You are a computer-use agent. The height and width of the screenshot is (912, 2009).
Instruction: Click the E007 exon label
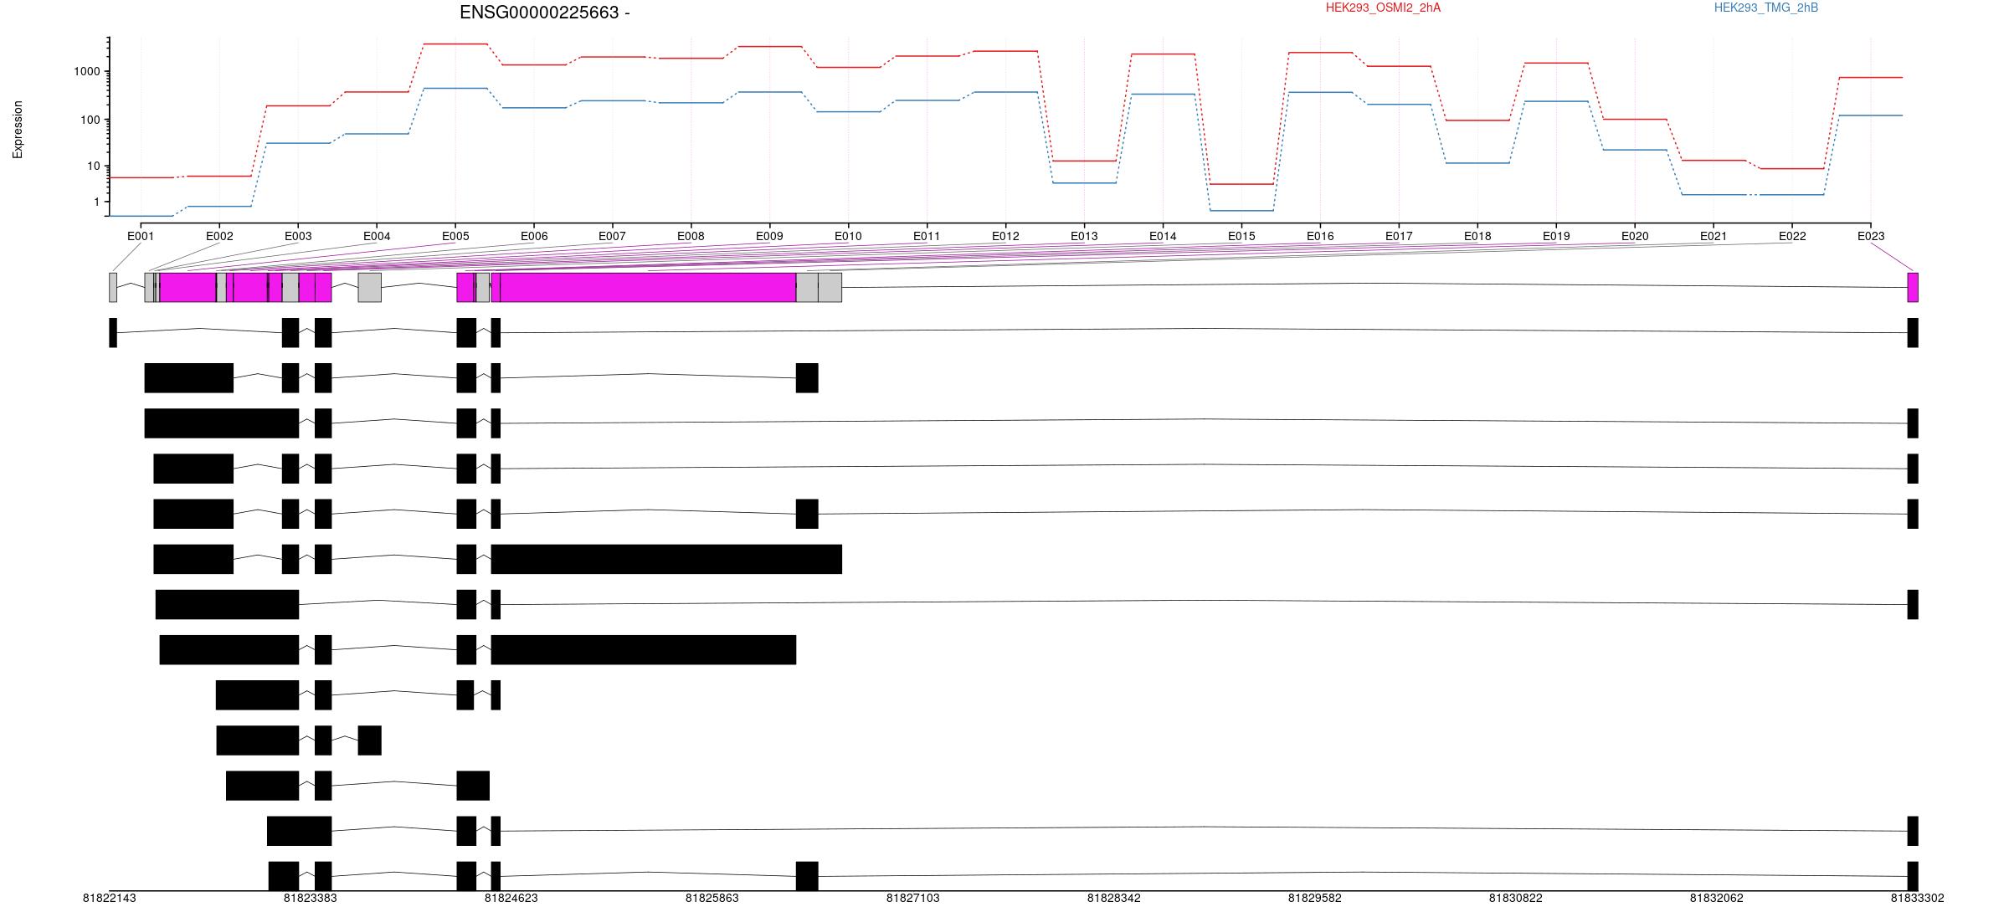tap(612, 236)
